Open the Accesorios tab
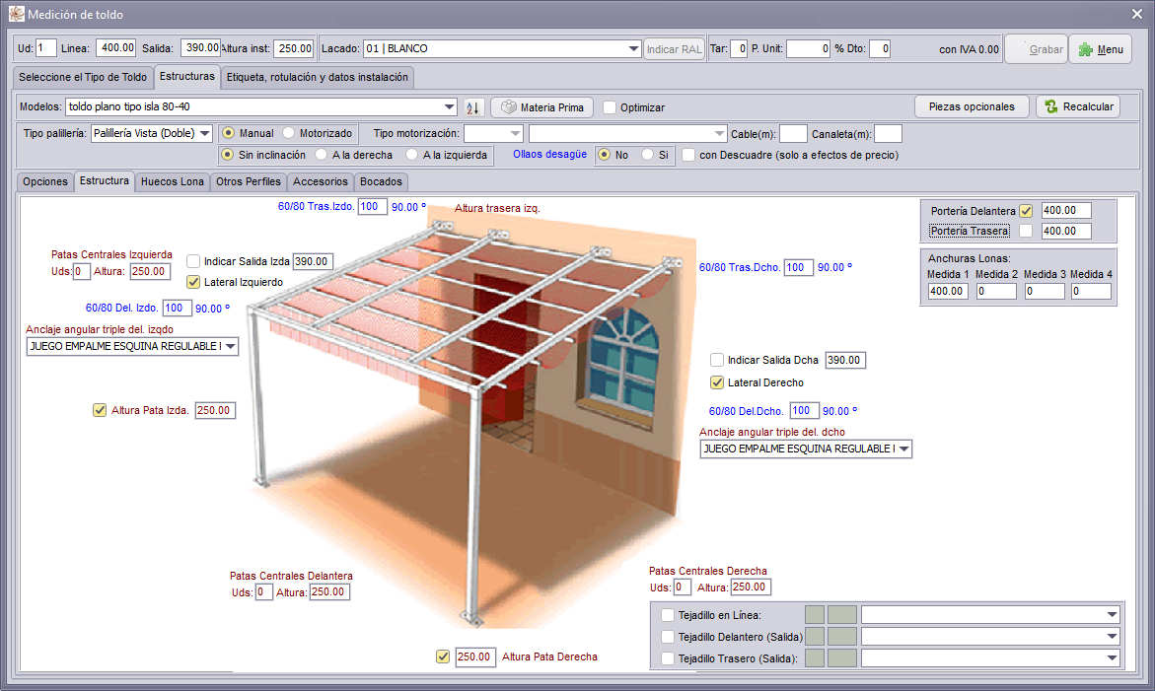Image resolution: width=1155 pixels, height=691 pixels. pyautogui.click(x=321, y=181)
